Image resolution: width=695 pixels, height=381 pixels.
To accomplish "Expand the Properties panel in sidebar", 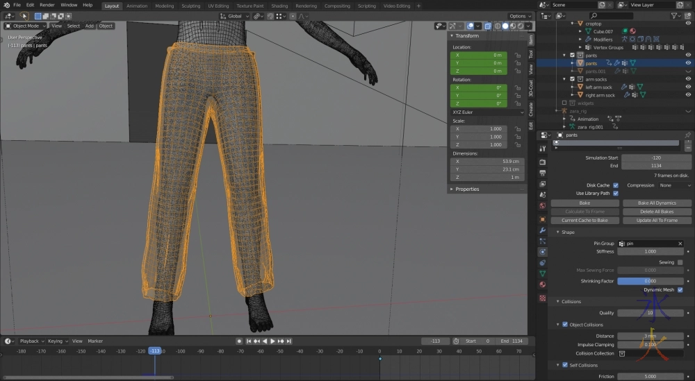I will [468, 189].
